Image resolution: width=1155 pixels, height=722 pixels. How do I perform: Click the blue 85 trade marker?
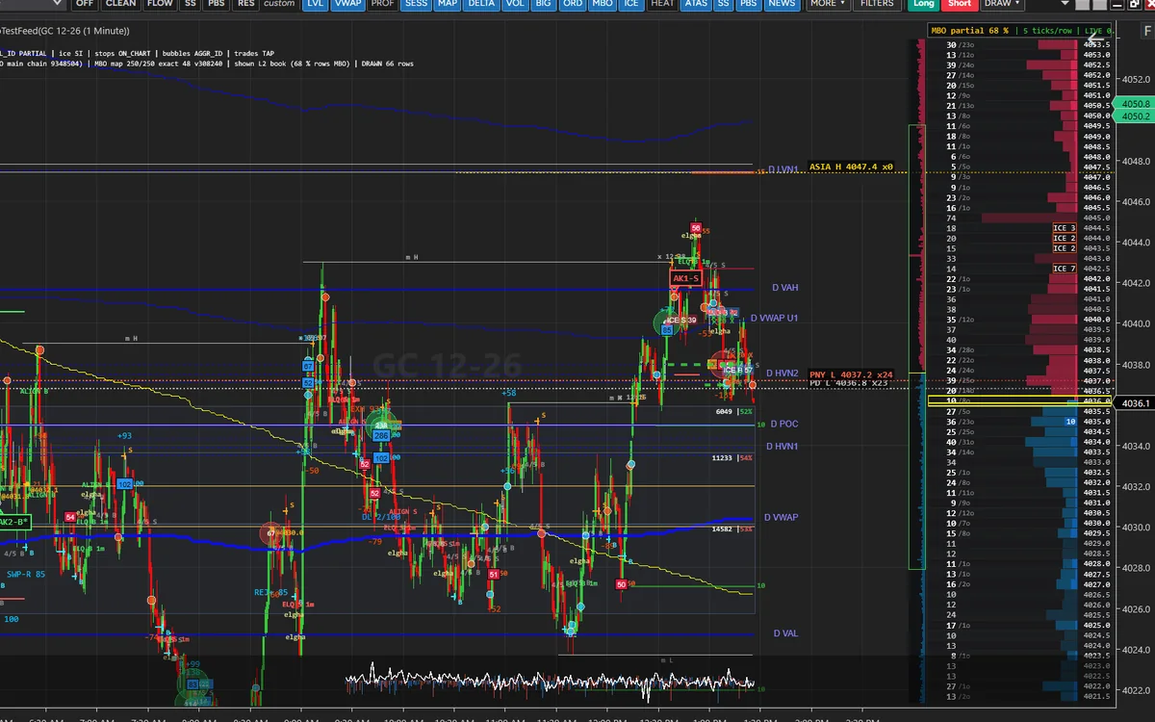[666, 329]
